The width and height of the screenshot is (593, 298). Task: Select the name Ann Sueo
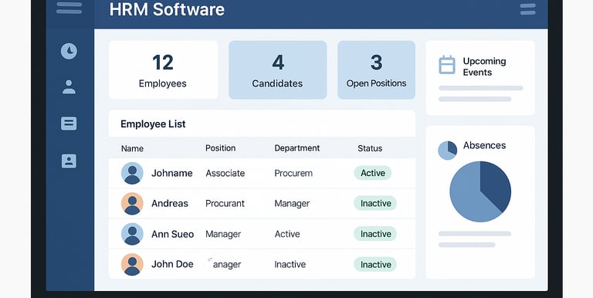pos(172,234)
